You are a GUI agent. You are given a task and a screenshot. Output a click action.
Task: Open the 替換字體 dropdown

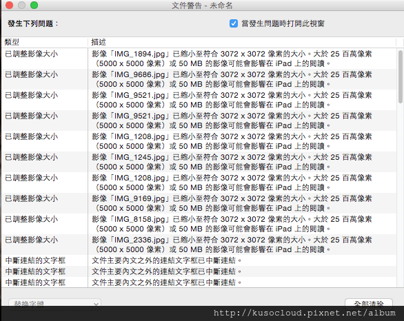tap(54, 304)
